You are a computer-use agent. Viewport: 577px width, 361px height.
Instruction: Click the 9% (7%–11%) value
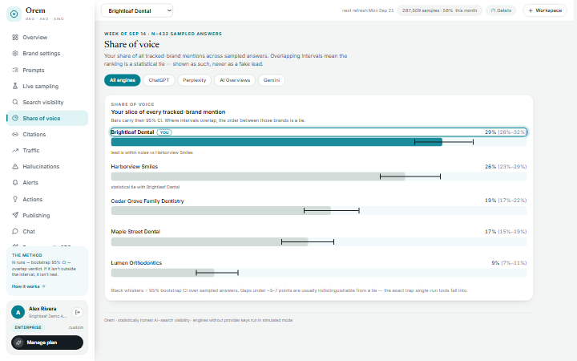click(x=509, y=262)
